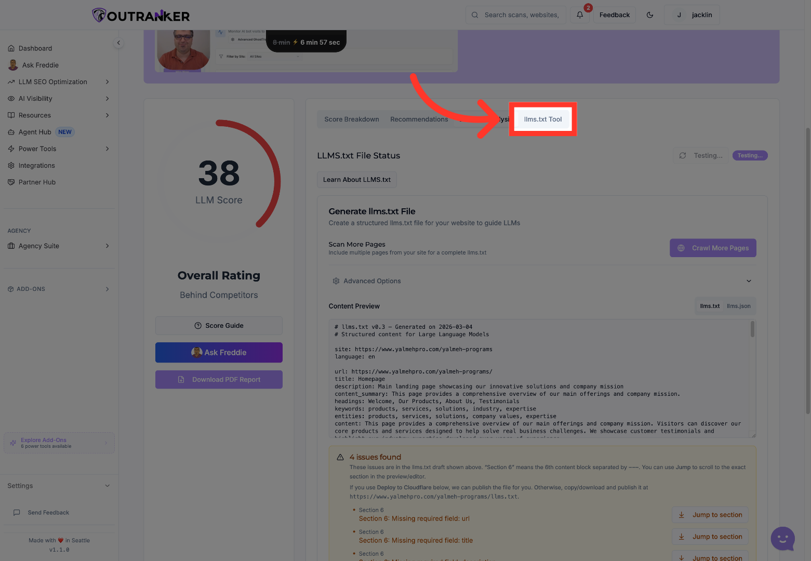The image size is (811, 561).
Task: Click the "Scan More Pages" label
Action: 357,244
